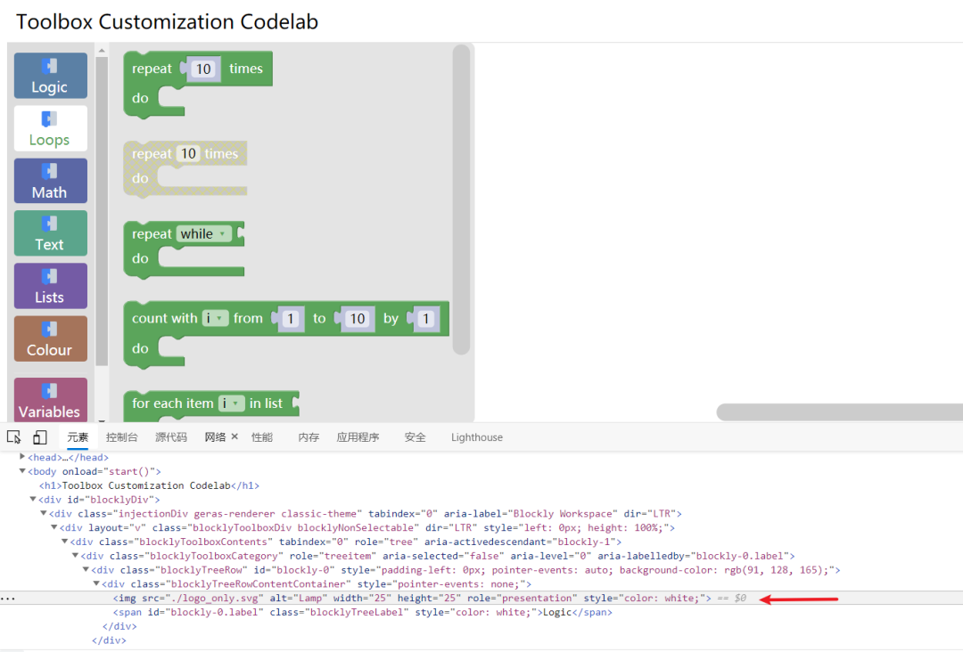Click the workspace horizontal scrollbar
The height and width of the screenshot is (652, 963).
pyautogui.click(x=840, y=412)
